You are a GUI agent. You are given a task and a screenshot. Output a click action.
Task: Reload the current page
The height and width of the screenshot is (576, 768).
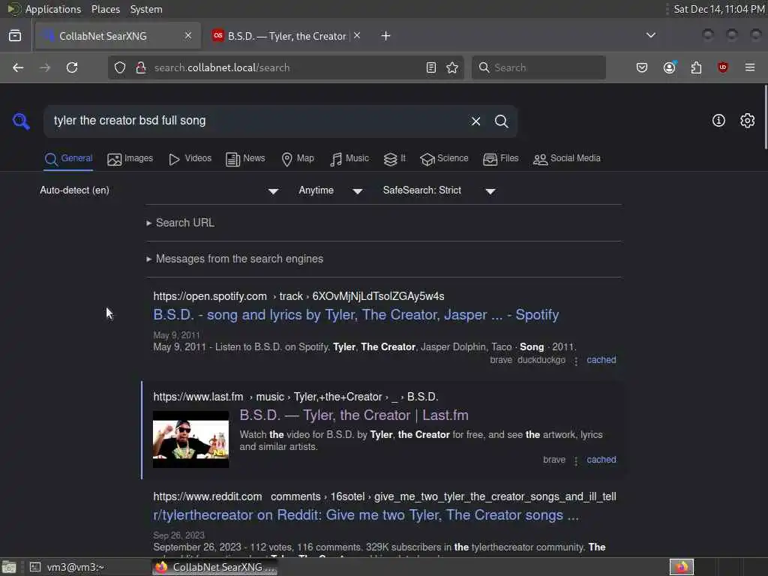coord(72,67)
